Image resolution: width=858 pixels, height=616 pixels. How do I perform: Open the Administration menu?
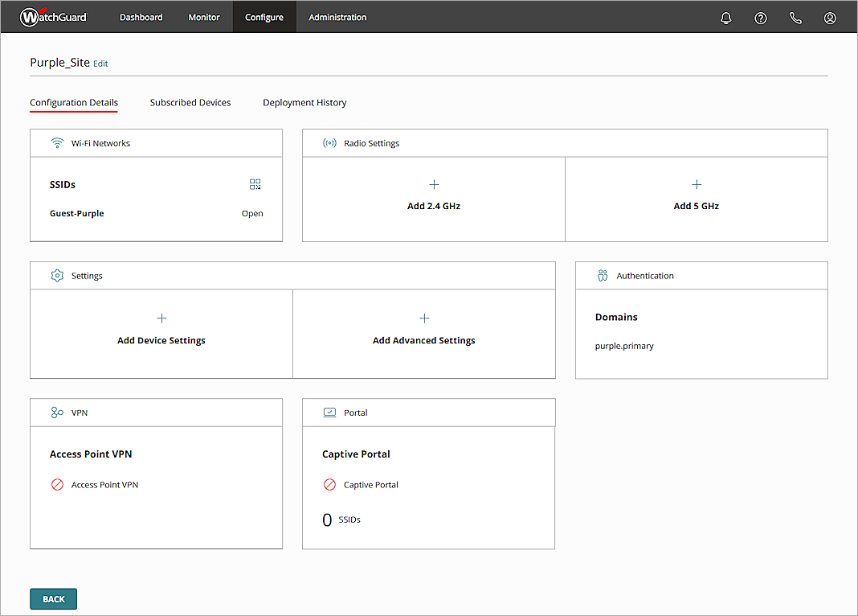coord(337,16)
